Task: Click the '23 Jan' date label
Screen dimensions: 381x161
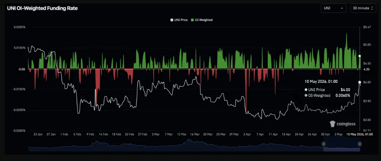Action: click(38, 134)
